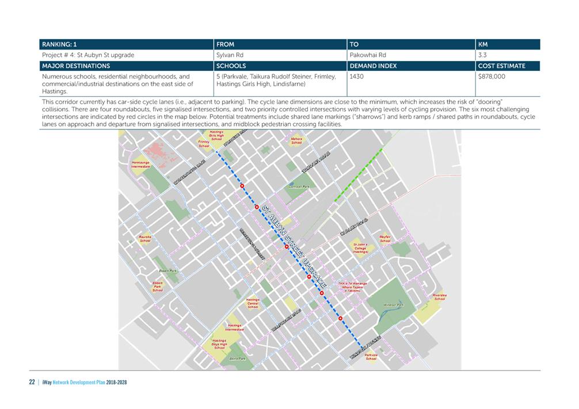
Task: Click the 'Hastings Intermediate' map label
Action: (234, 327)
